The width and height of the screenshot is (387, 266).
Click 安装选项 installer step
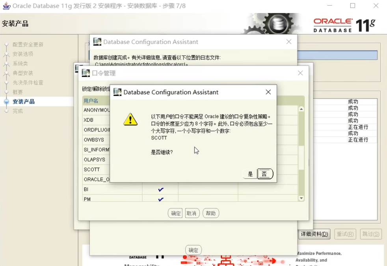tap(23, 54)
